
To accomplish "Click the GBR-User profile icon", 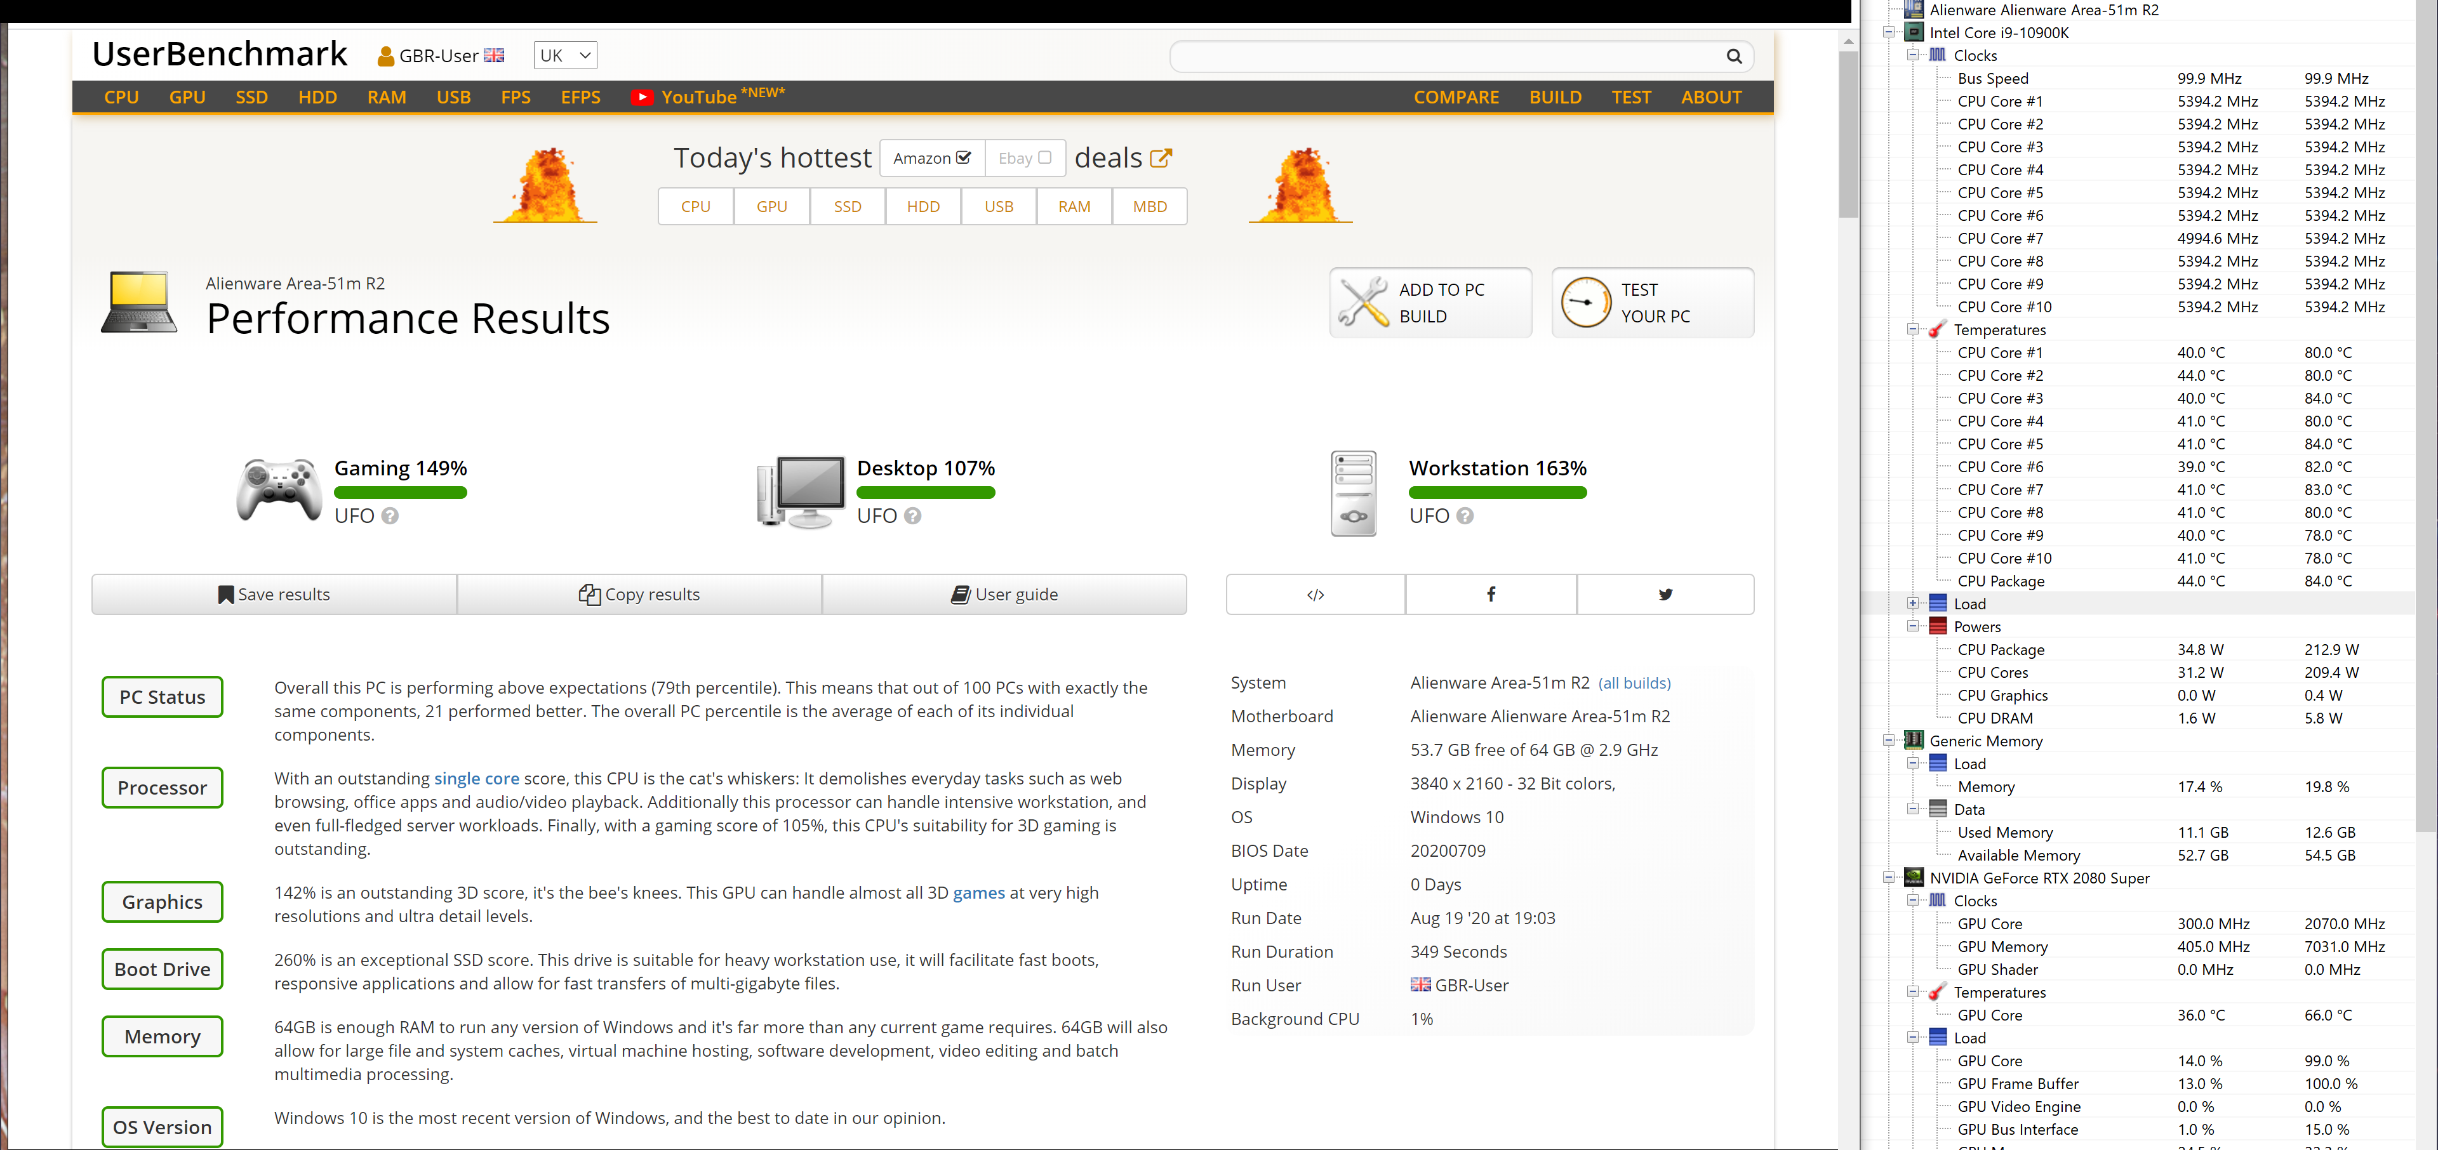I will click(385, 56).
